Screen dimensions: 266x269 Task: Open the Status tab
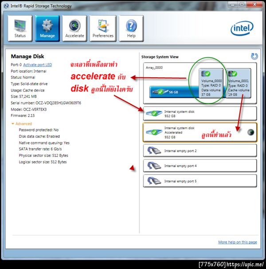point(20,28)
